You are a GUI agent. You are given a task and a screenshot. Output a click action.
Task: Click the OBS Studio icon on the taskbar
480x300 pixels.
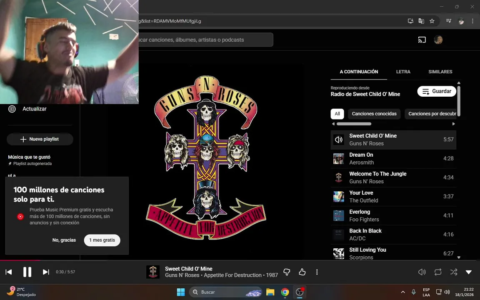pos(300,292)
